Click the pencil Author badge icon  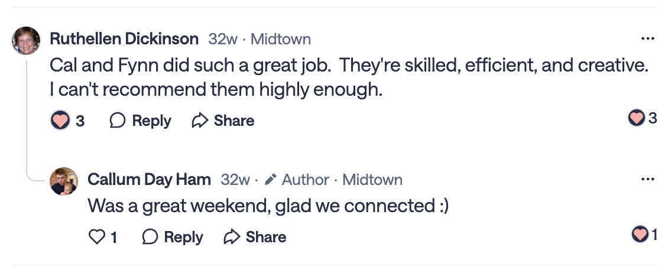pos(271,179)
